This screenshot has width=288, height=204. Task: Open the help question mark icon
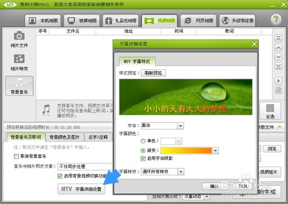(x=275, y=19)
